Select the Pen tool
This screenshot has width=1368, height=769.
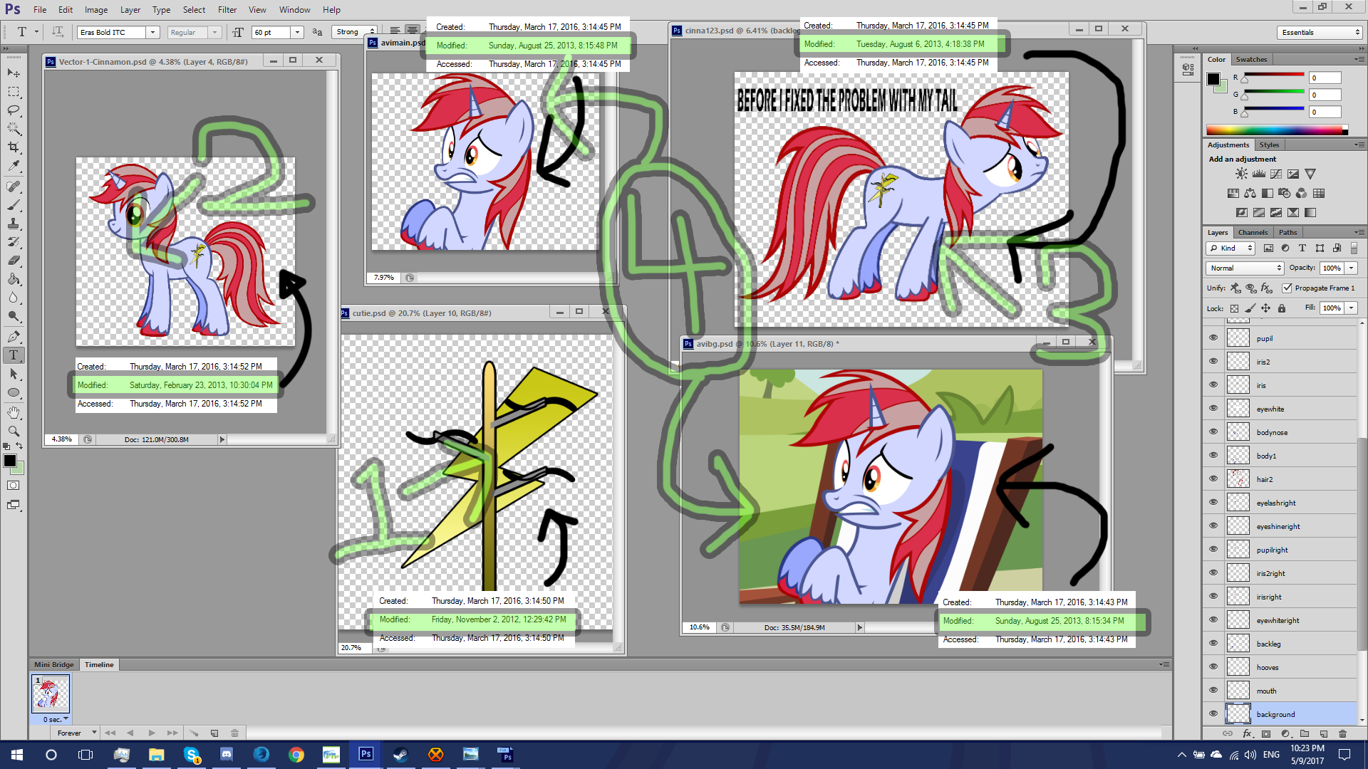coord(14,336)
